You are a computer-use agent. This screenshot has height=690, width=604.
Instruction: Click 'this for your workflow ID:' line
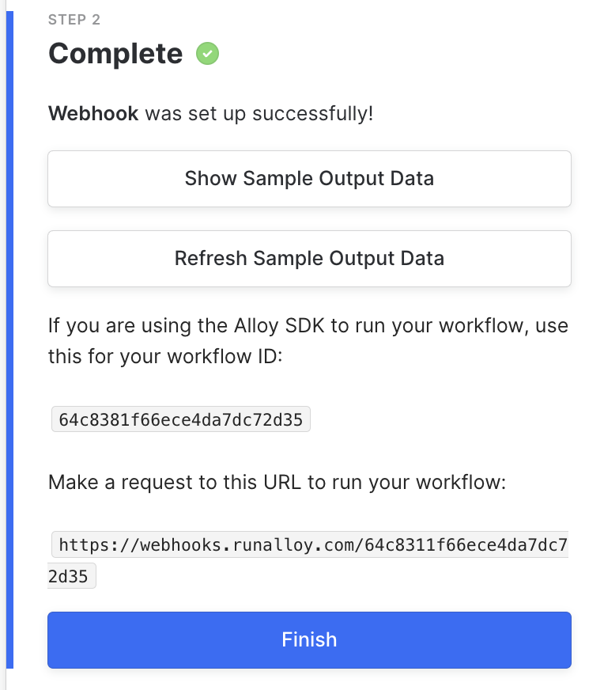click(x=164, y=356)
